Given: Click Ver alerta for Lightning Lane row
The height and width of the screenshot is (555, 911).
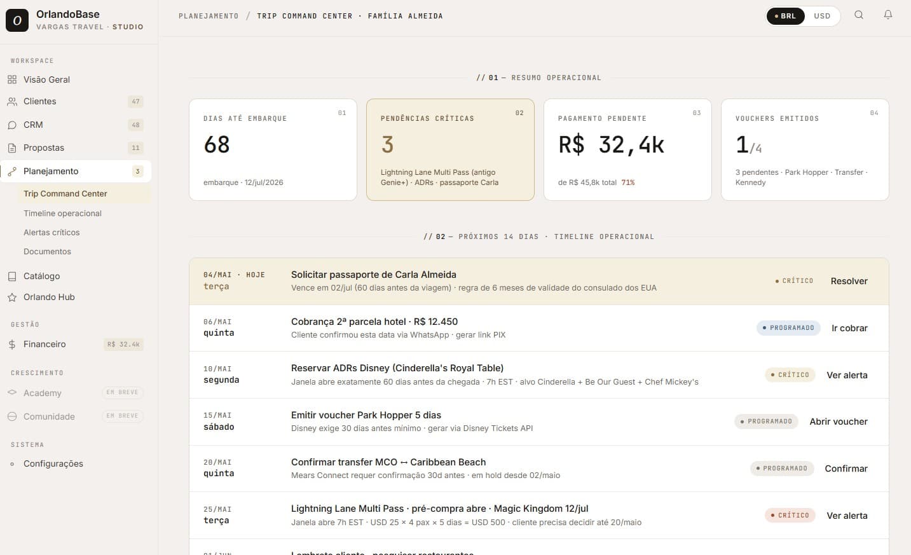Looking at the screenshot, I should coord(847,516).
